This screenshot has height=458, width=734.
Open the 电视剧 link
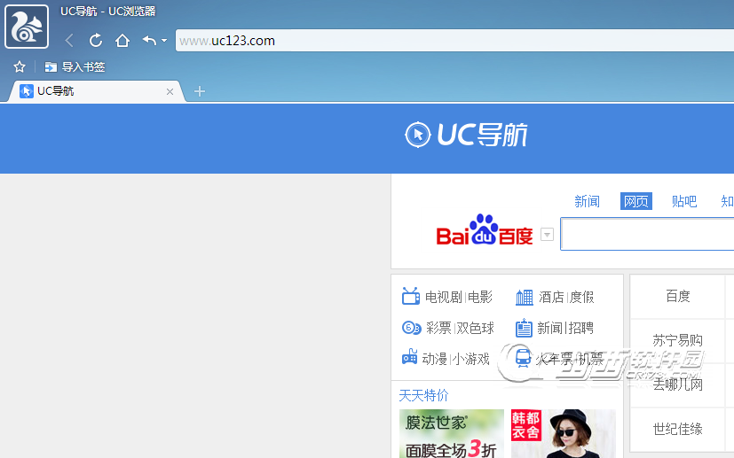443,298
